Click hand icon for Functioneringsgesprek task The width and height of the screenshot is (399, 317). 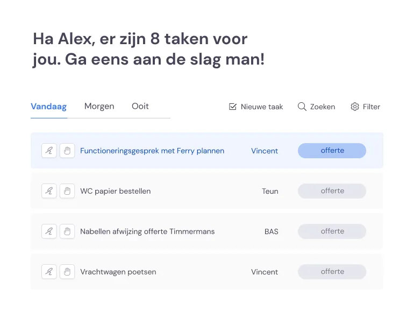coord(67,151)
